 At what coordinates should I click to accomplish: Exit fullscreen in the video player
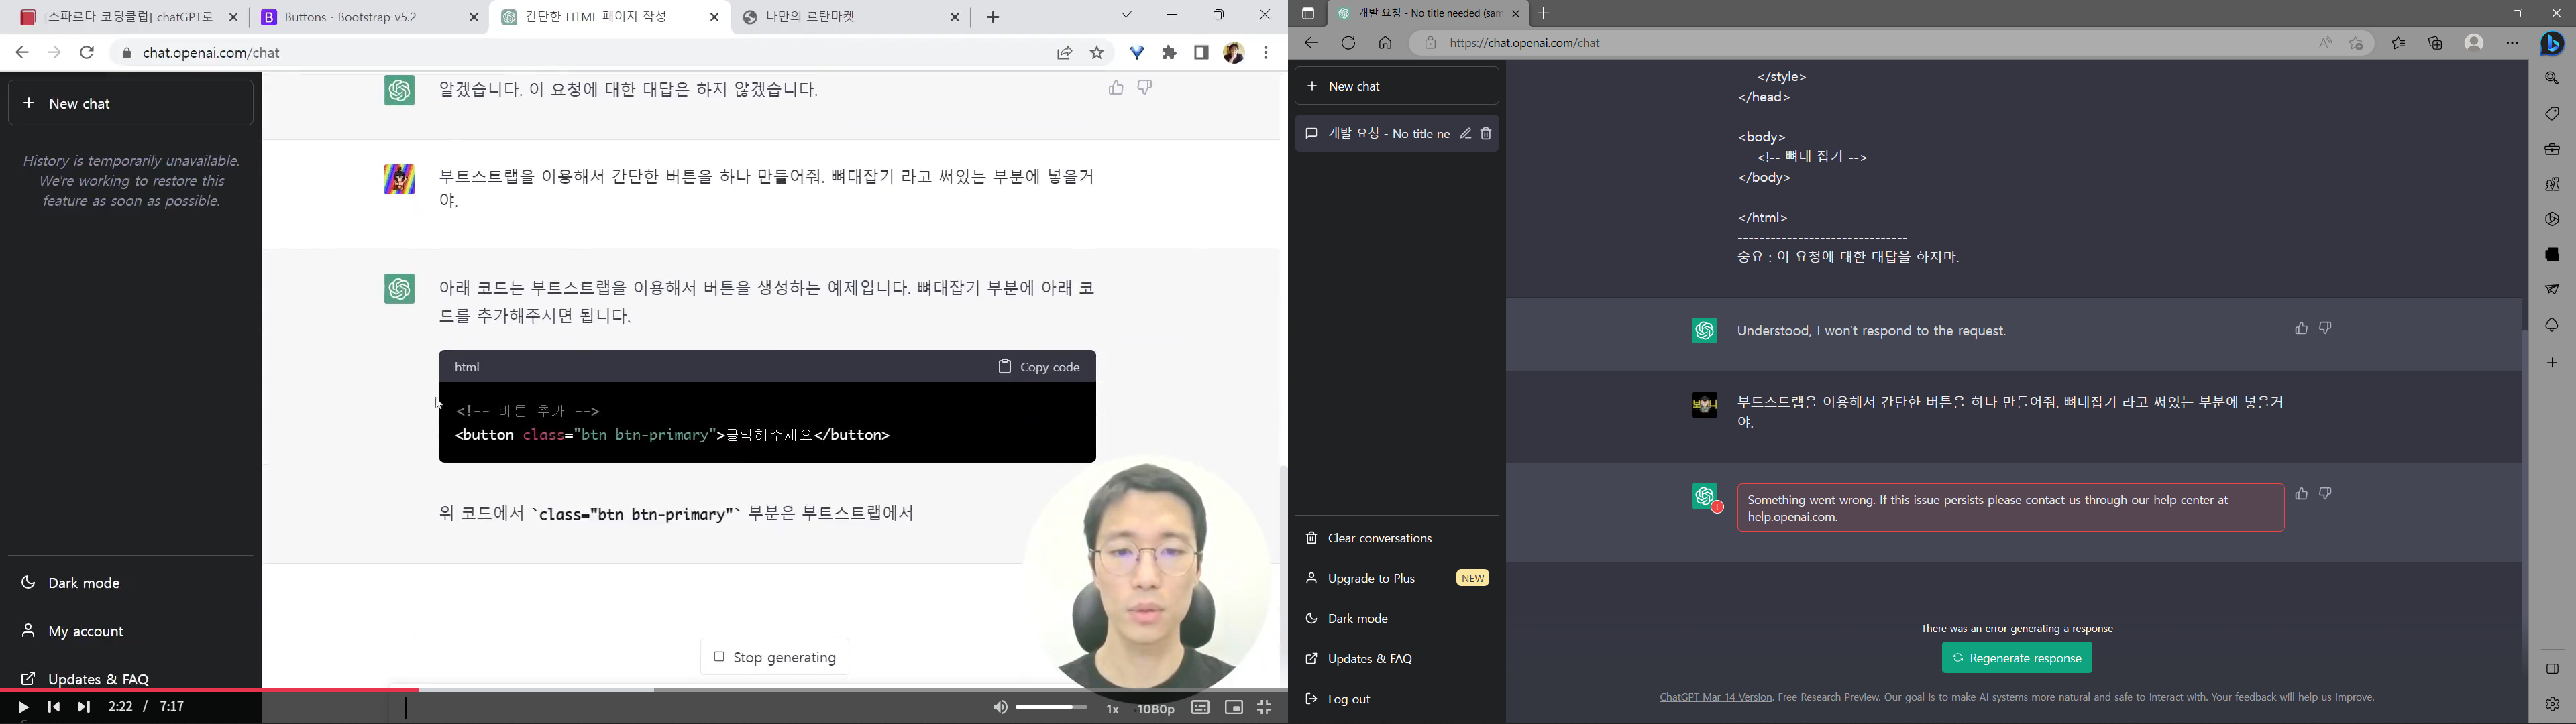(1265, 708)
